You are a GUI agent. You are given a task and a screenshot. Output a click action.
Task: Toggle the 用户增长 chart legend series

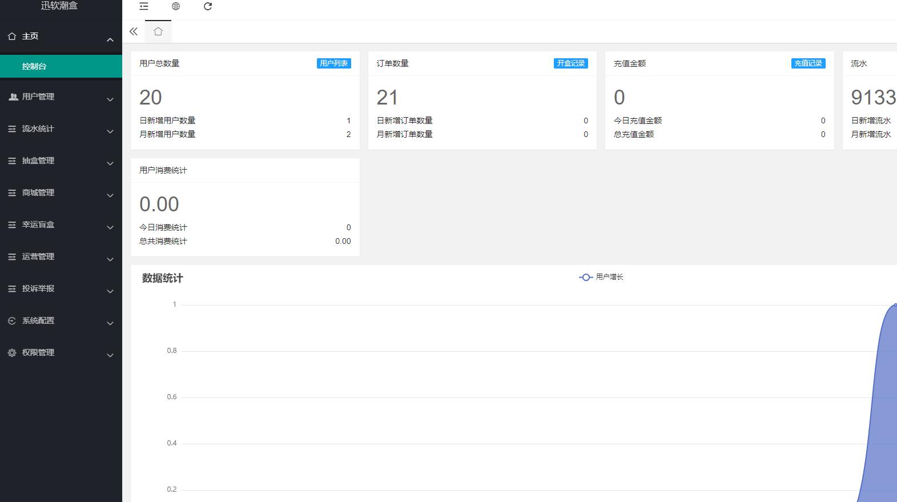[x=601, y=277]
